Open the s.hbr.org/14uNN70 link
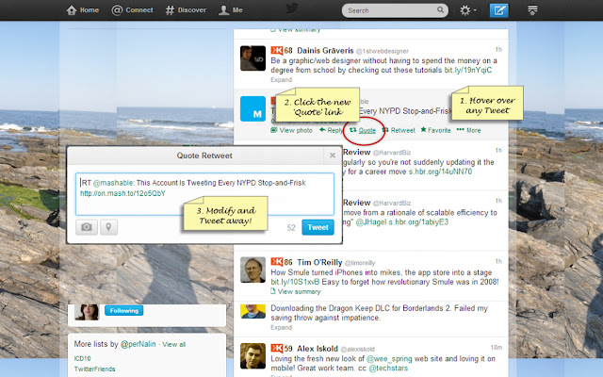603x377 pixels. [x=440, y=172]
